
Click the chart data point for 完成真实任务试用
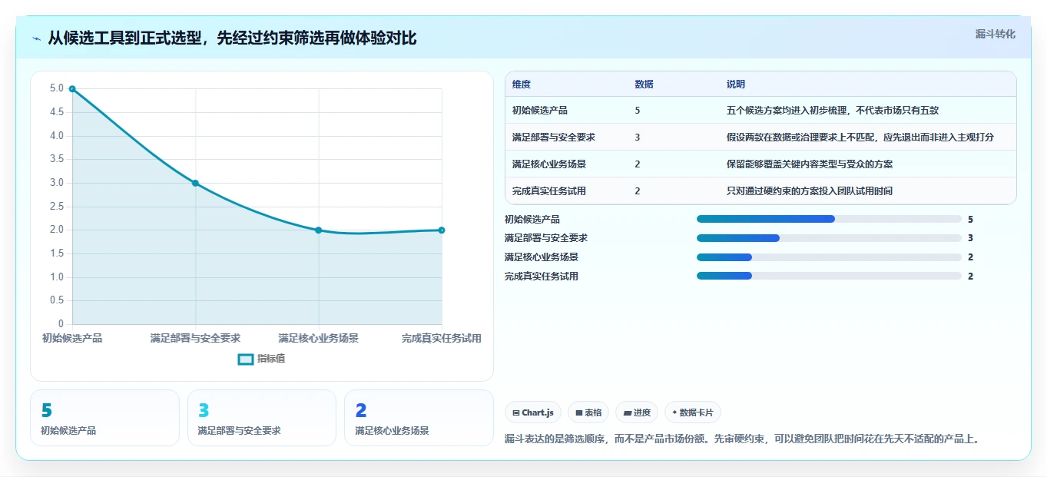(x=442, y=230)
